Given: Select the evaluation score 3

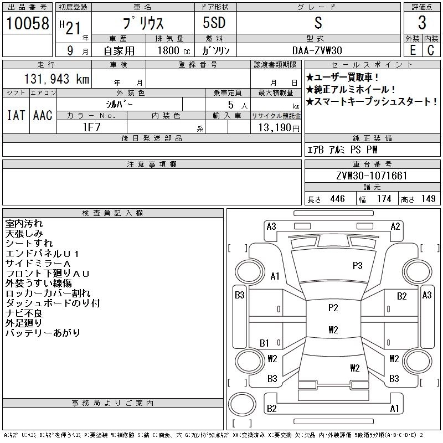Looking at the screenshot, I should (422, 23).
